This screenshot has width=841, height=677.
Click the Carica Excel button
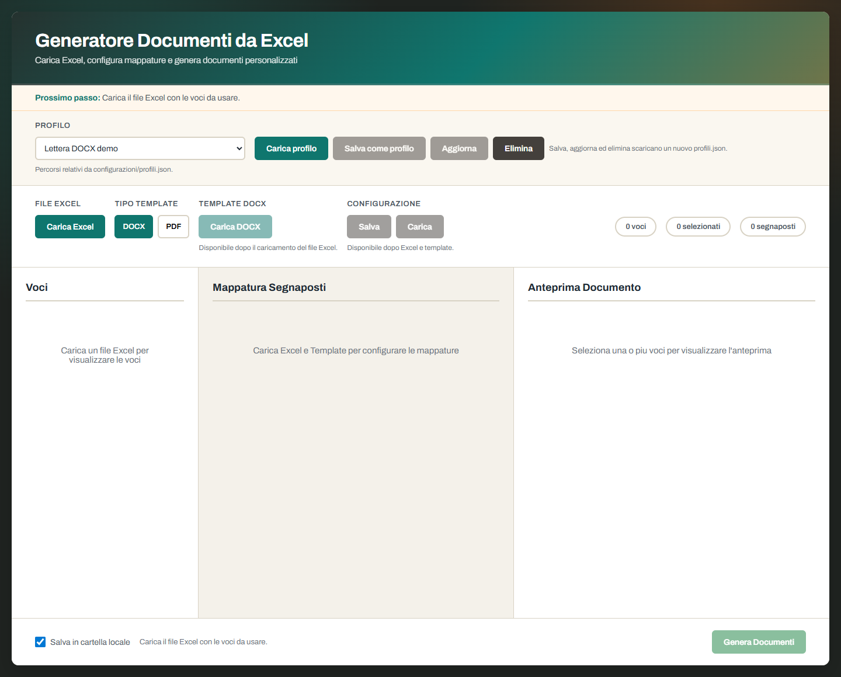[70, 227]
